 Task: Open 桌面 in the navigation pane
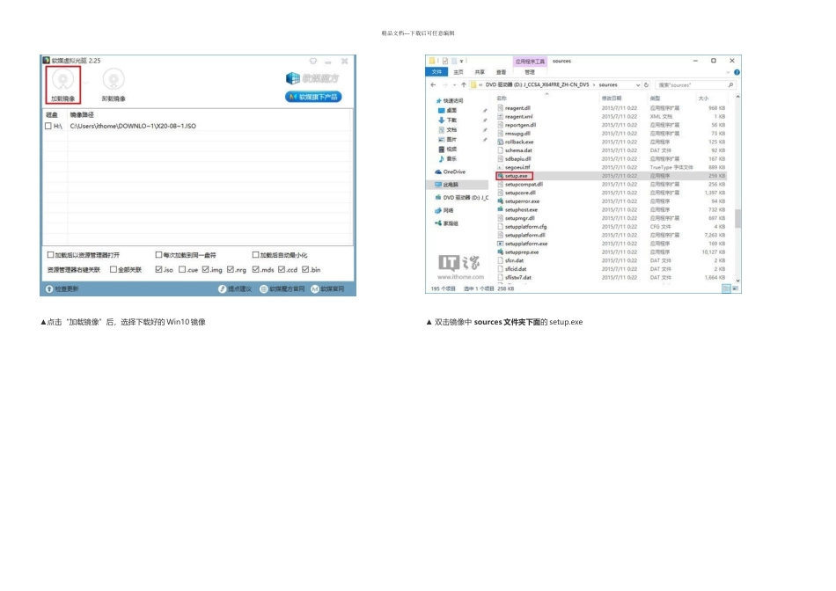(x=447, y=110)
